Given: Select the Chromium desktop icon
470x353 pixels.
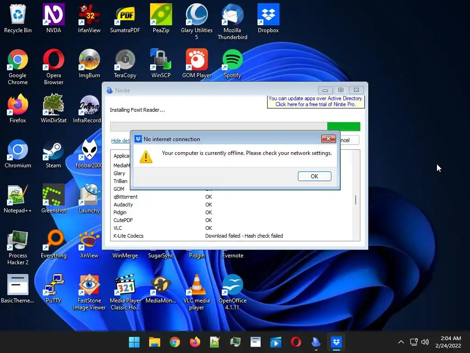Looking at the screenshot, I should (x=18, y=154).
